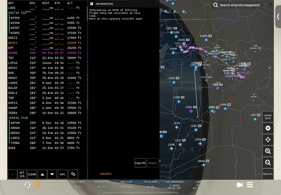Click the LFBD airport marker on the map
The image size is (281, 195).
pyautogui.click(x=179, y=101)
